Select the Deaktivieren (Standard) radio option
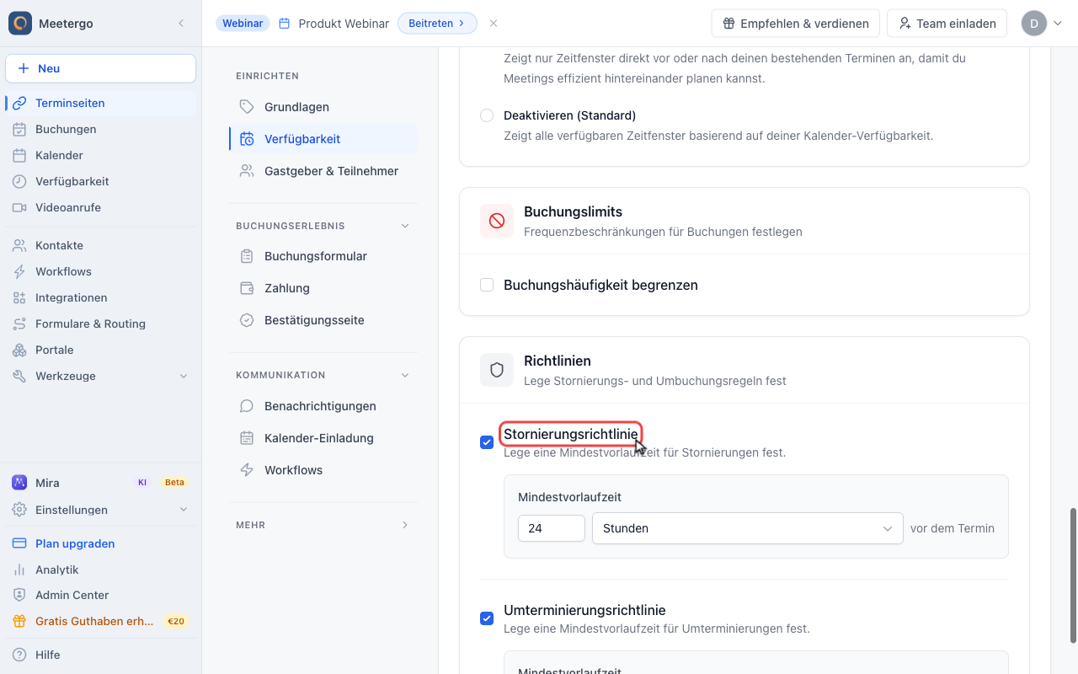1078x674 pixels. [x=487, y=115]
